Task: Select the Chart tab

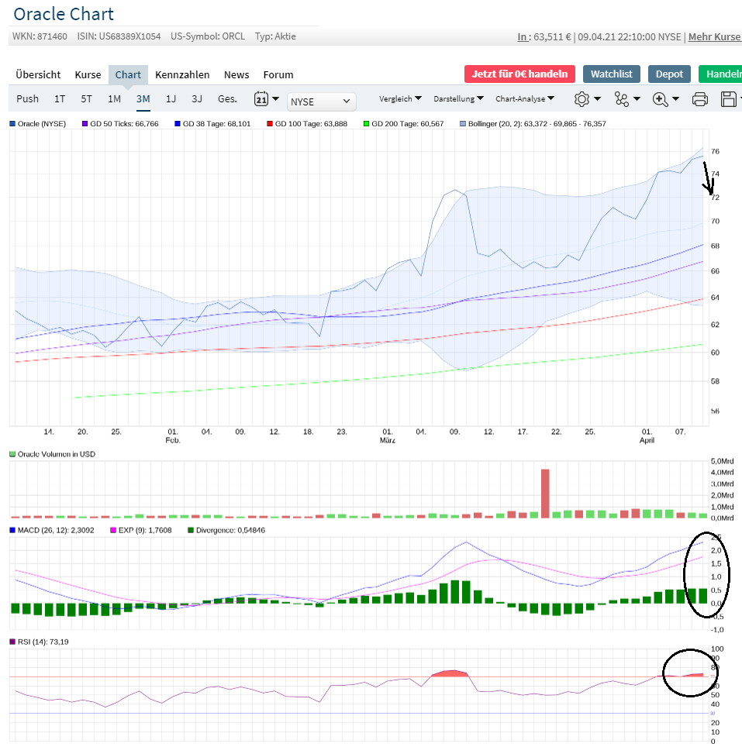Action: pos(128,75)
